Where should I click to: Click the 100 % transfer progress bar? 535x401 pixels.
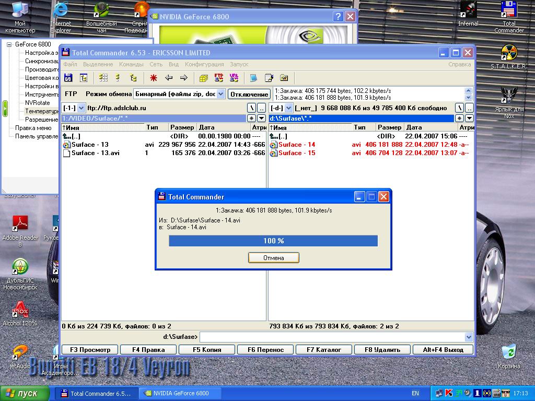click(x=273, y=241)
